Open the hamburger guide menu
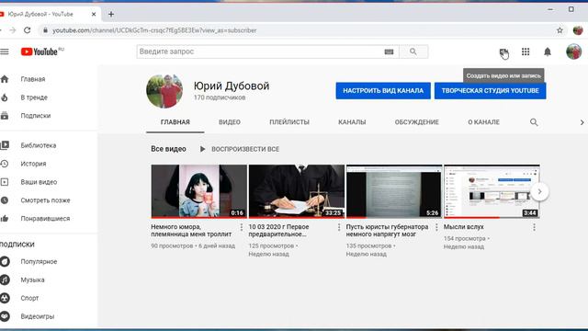This screenshot has height=331, width=588. click(4, 51)
